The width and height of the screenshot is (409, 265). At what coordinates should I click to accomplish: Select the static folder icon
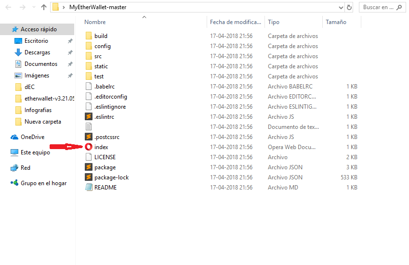pyautogui.click(x=89, y=66)
